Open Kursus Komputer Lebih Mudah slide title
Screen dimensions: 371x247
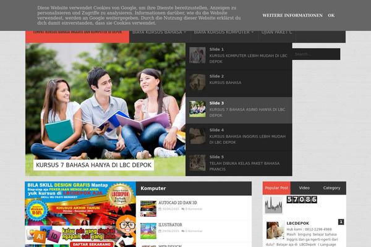(248, 59)
